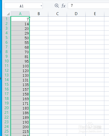This screenshot has height=136, width=109.
Task: Click the cell with value 157
Action: [20, 89]
